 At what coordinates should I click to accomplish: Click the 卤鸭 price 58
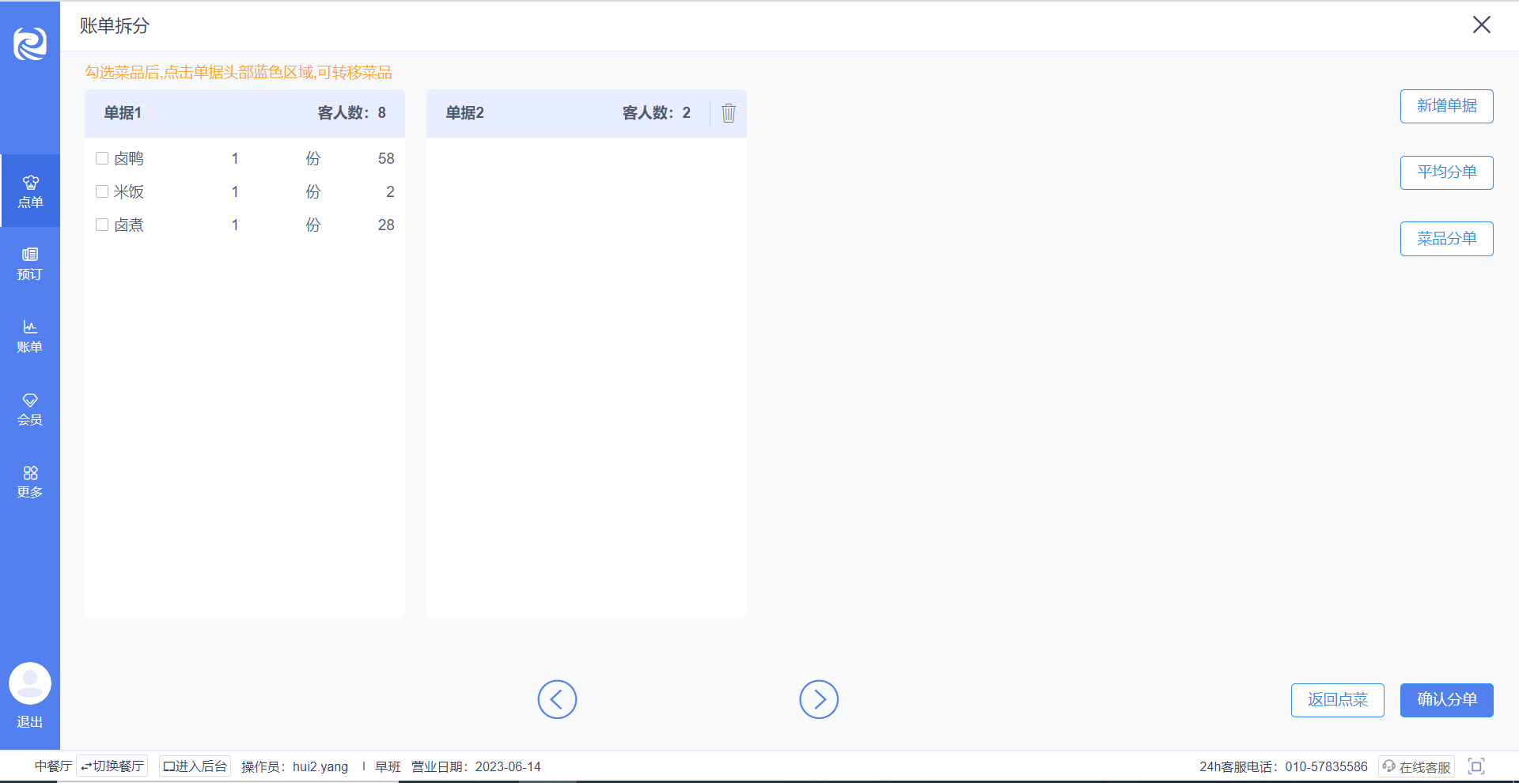click(x=386, y=158)
